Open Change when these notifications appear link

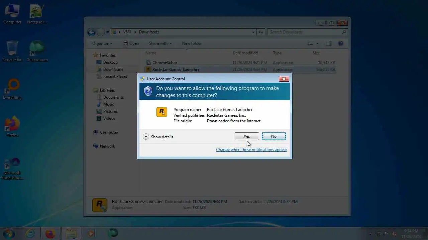point(251,150)
